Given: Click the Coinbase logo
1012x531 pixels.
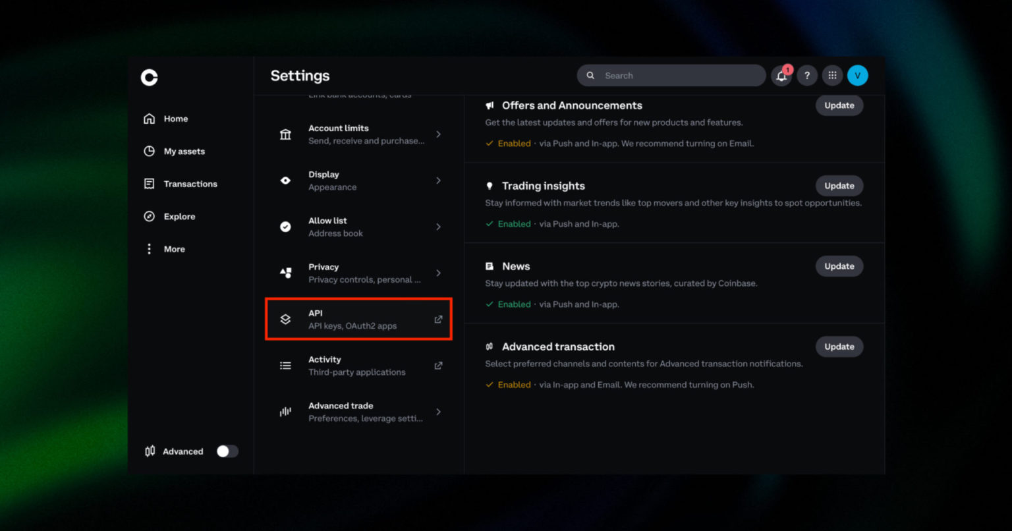Looking at the screenshot, I should click(150, 77).
